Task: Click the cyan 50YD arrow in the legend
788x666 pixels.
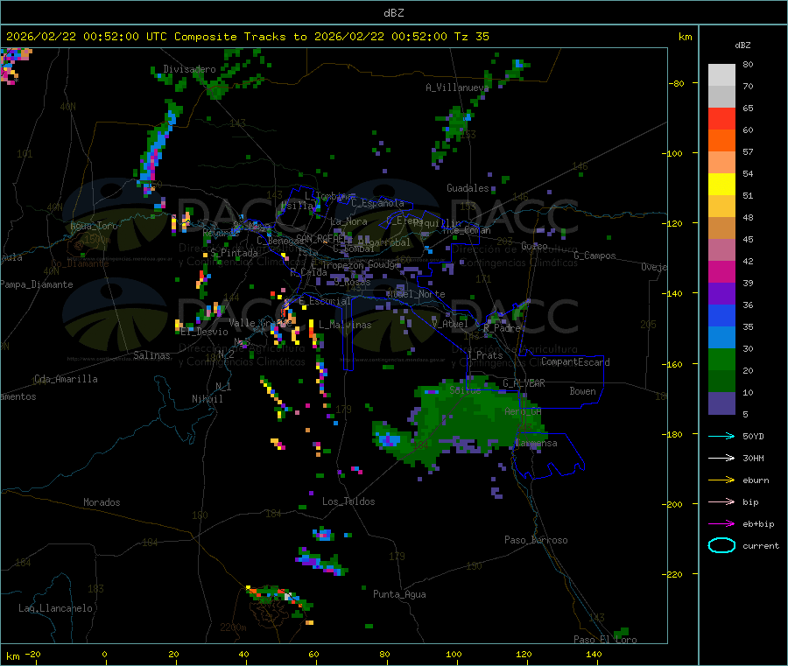Action: click(x=721, y=436)
